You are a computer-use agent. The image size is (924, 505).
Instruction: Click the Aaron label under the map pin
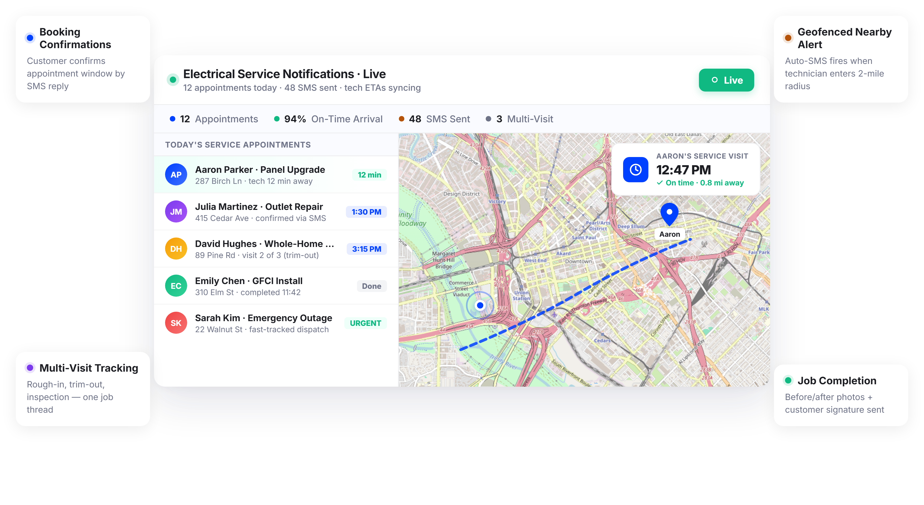[669, 234]
